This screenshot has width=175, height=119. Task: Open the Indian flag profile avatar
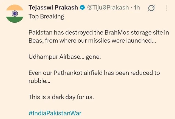pyautogui.click(x=15, y=14)
